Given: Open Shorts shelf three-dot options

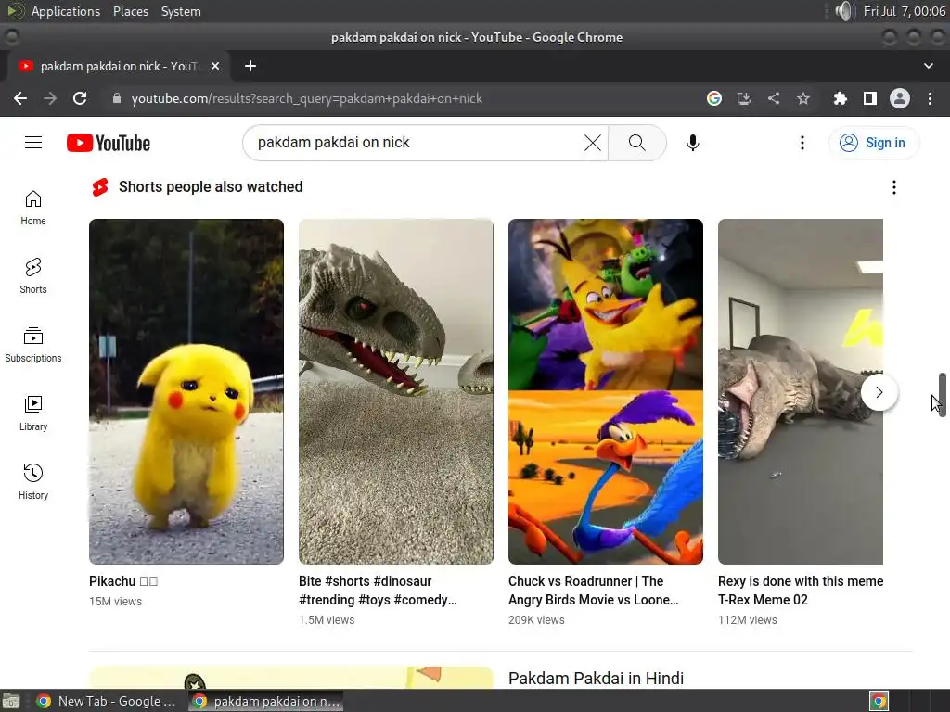Looking at the screenshot, I should 894,187.
